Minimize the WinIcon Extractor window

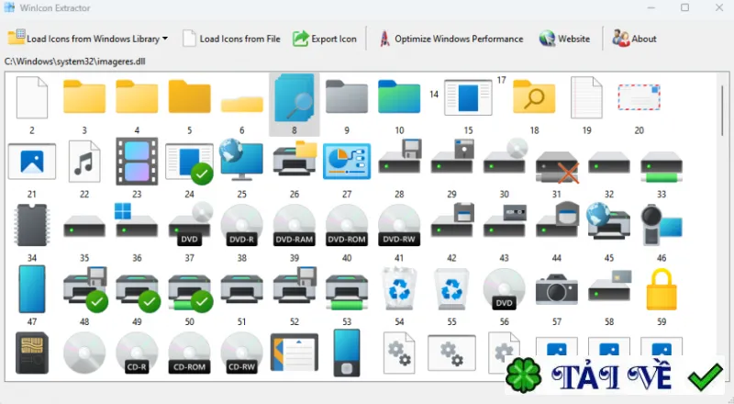pyautogui.click(x=651, y=7)
